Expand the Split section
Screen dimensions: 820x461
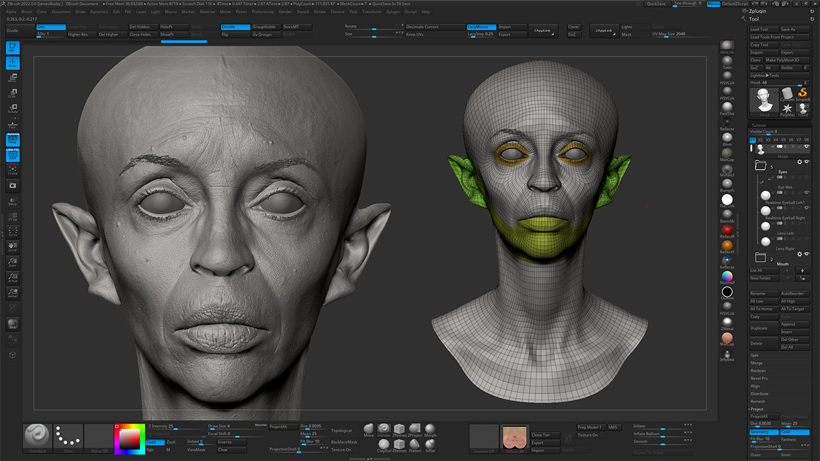point(754,356)
